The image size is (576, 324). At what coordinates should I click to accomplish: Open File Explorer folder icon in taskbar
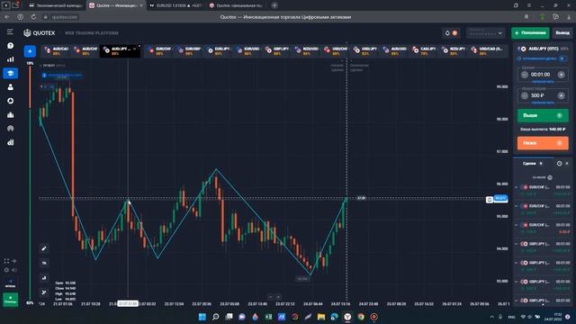tap(321, 317)
